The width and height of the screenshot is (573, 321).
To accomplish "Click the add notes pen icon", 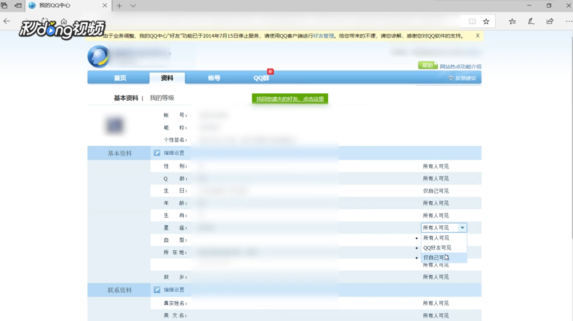I will [x=531, y=21].
